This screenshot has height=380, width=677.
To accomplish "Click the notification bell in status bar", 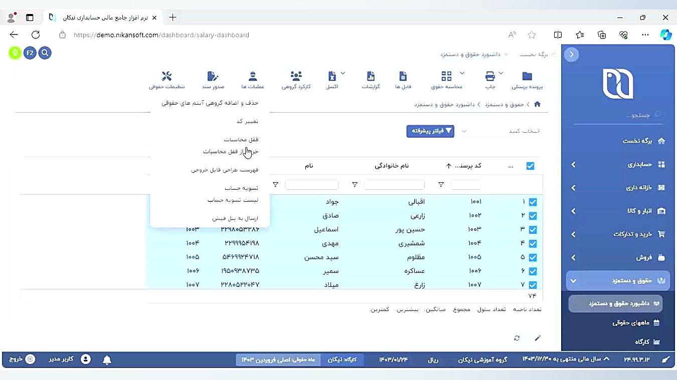I will point(107,359).
